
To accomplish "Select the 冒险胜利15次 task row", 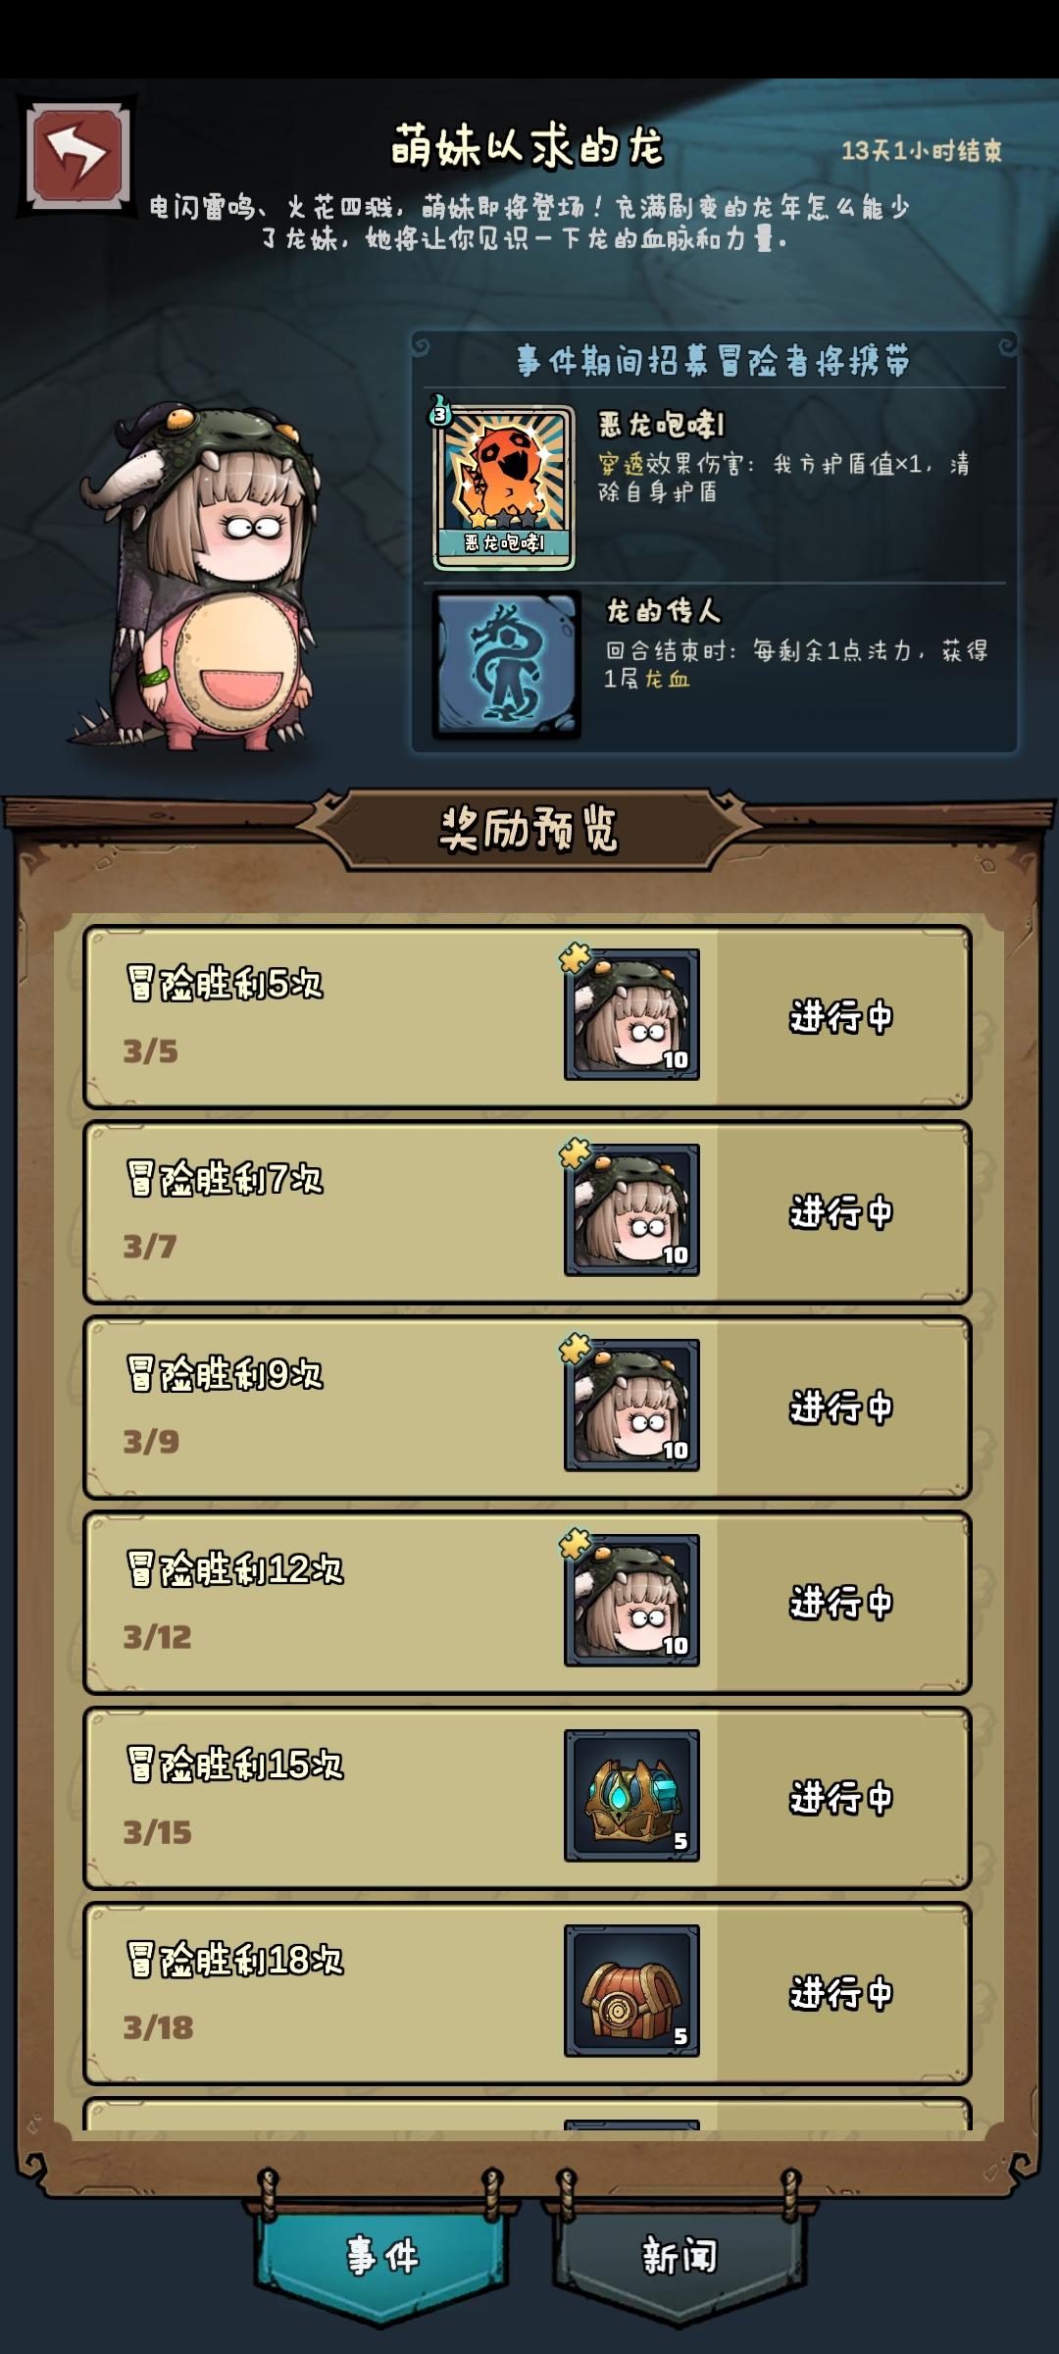I will click(x=528, y=1798).
